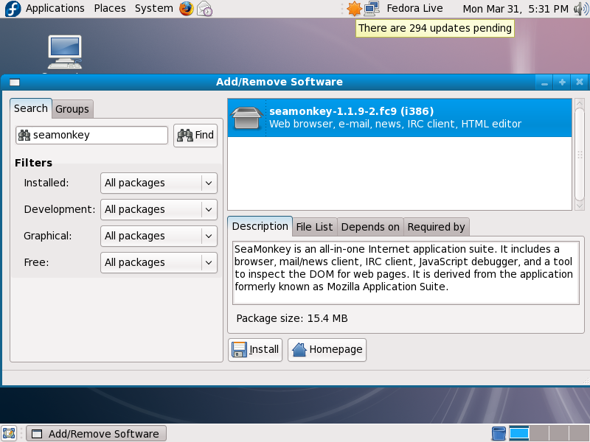Viewport: 590px width, 442px height.
Task: Click the binoculars icon in search field
Action: (x=24, y=135)
